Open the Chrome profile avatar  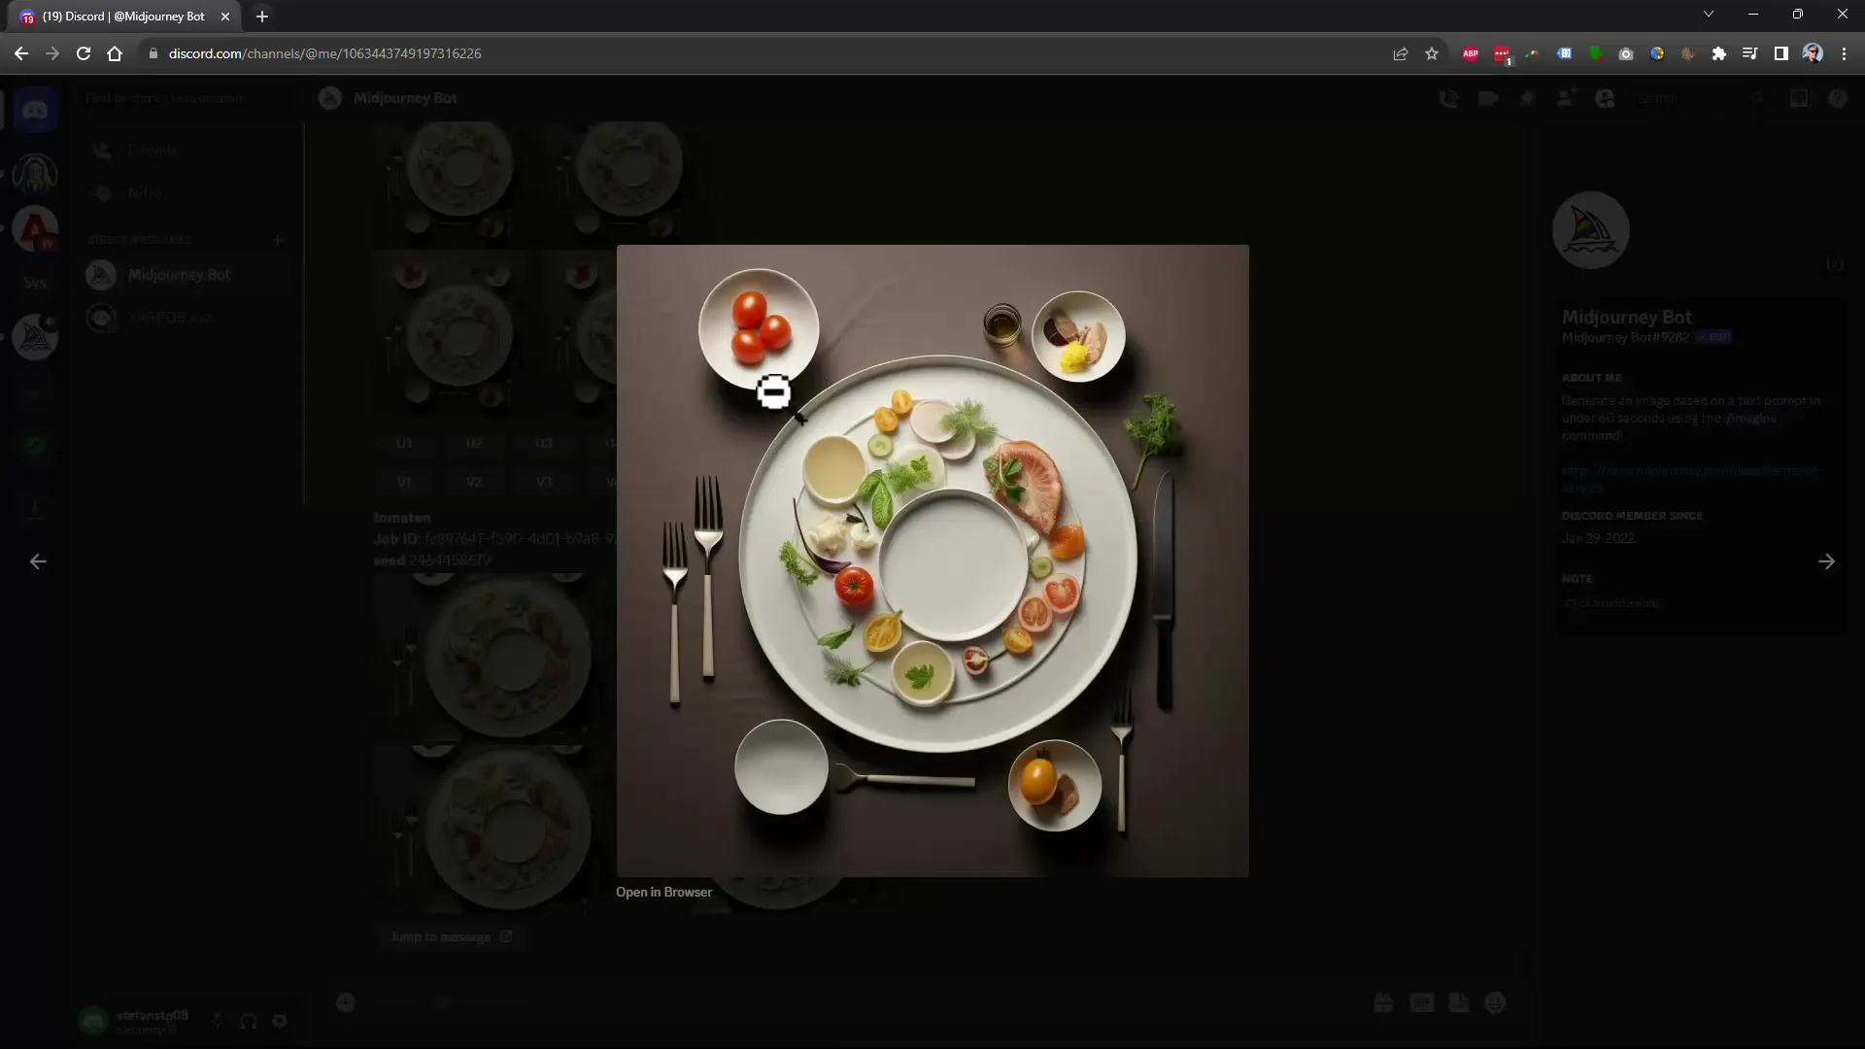point(1813,53)
